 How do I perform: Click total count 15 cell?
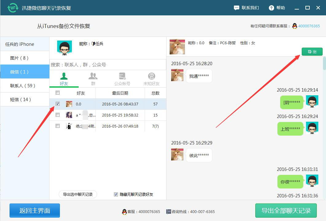pyautogui.click(x=155, y=115)
